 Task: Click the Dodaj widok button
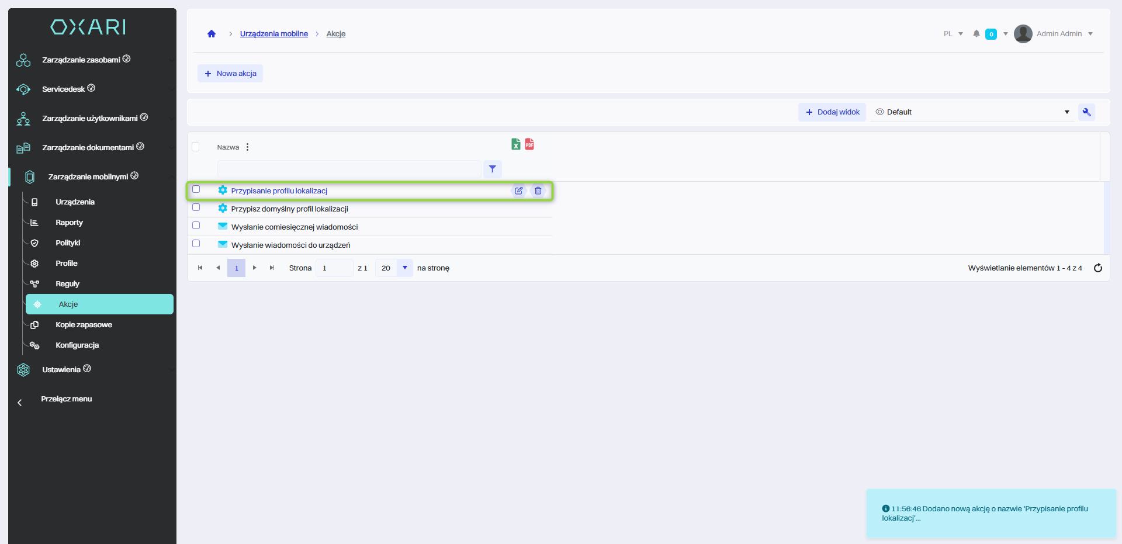tap(832, 112)
